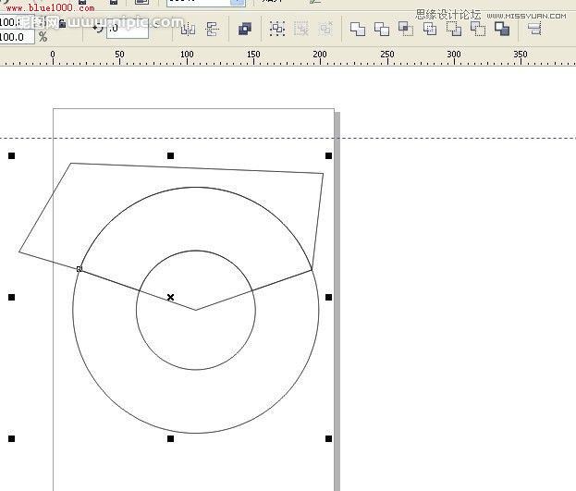Image resolution: width=576 pixels, height=491 pixels.
Task: Apply Back Minus Front shaping
Action: tap(477, 30)
